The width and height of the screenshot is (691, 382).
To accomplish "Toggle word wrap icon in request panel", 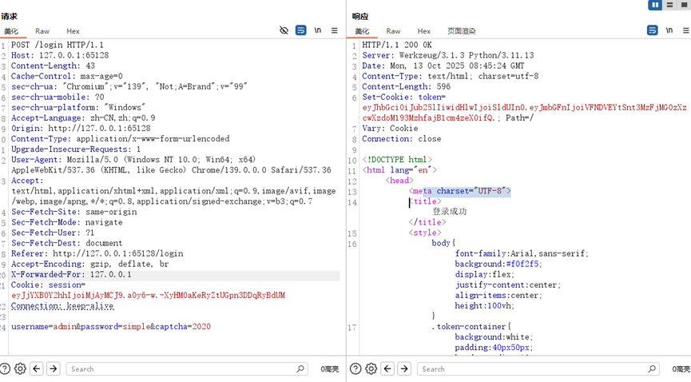I will [x=300, y=30].
